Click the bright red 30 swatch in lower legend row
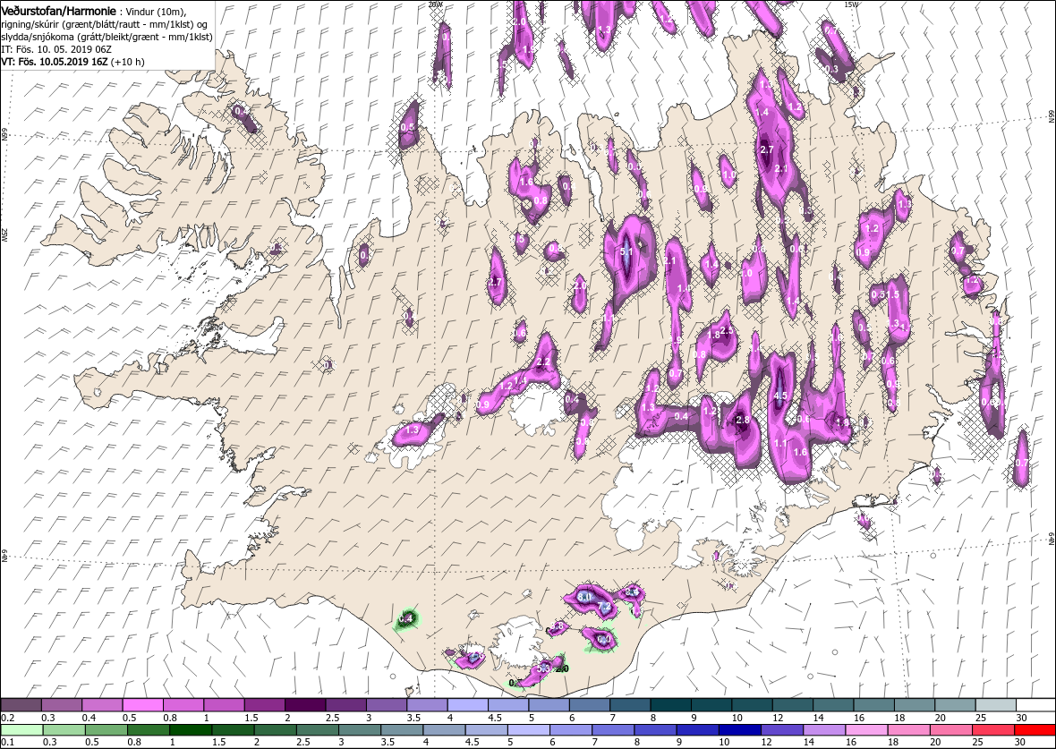 [1035, 730]
